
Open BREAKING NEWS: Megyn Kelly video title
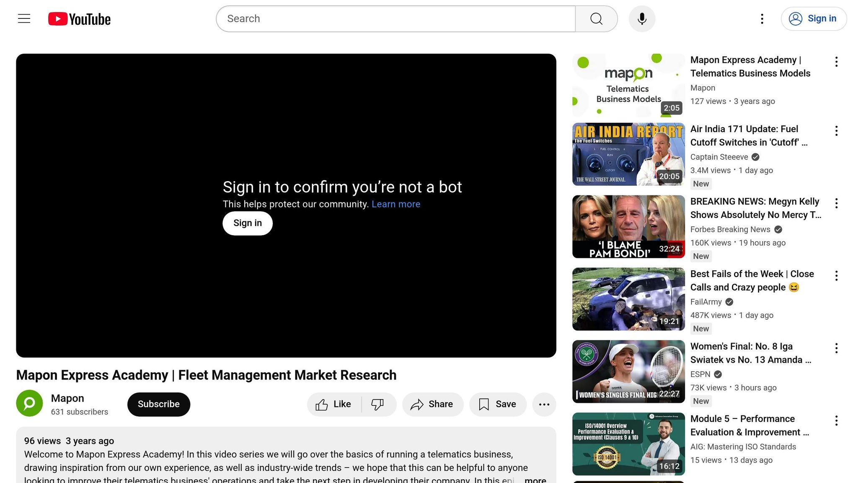pyautogui.click(x=756, y=208)
